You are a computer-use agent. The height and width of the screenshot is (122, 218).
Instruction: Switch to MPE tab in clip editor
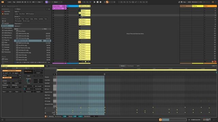coord(138,66)
